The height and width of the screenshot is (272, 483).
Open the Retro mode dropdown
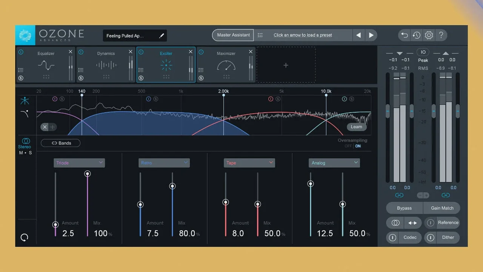(x=164, y=163)
